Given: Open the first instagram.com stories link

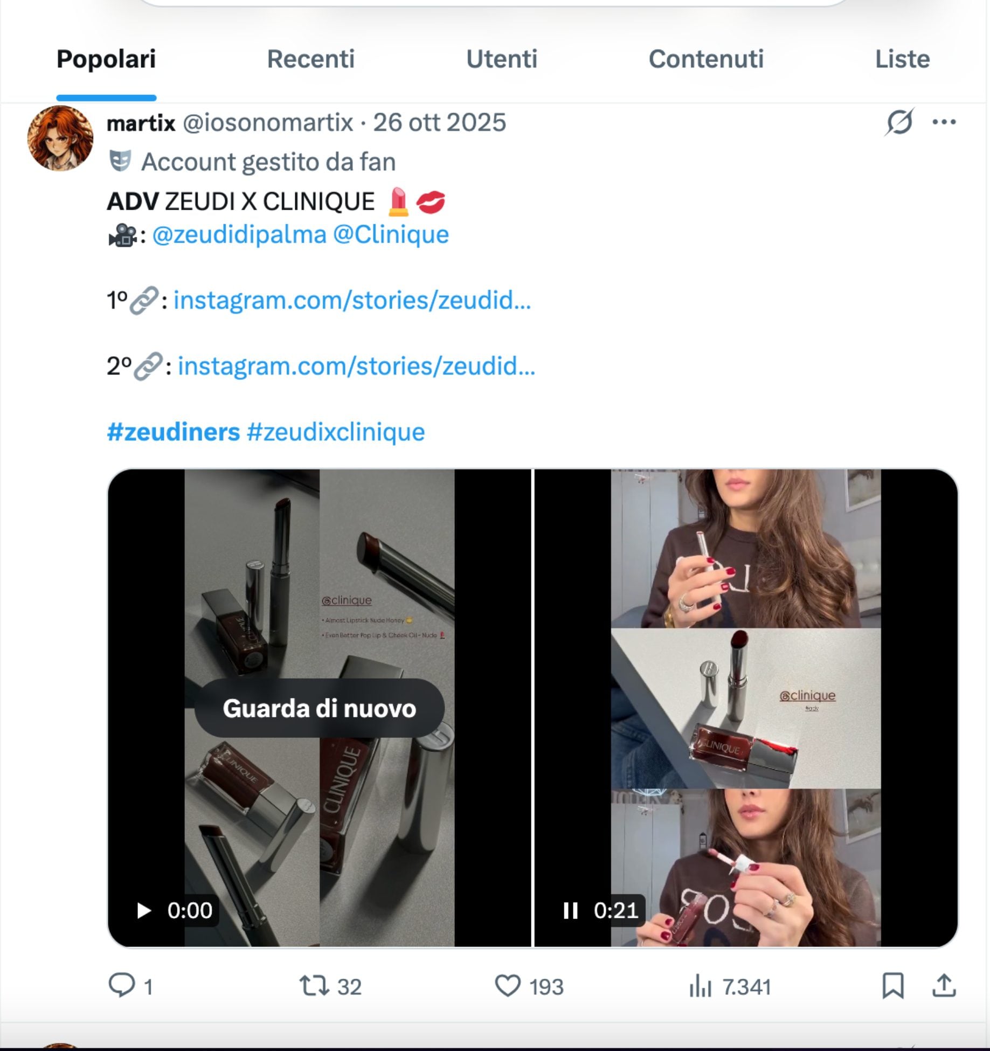Looking at the screenshot, I should [352, 300].
